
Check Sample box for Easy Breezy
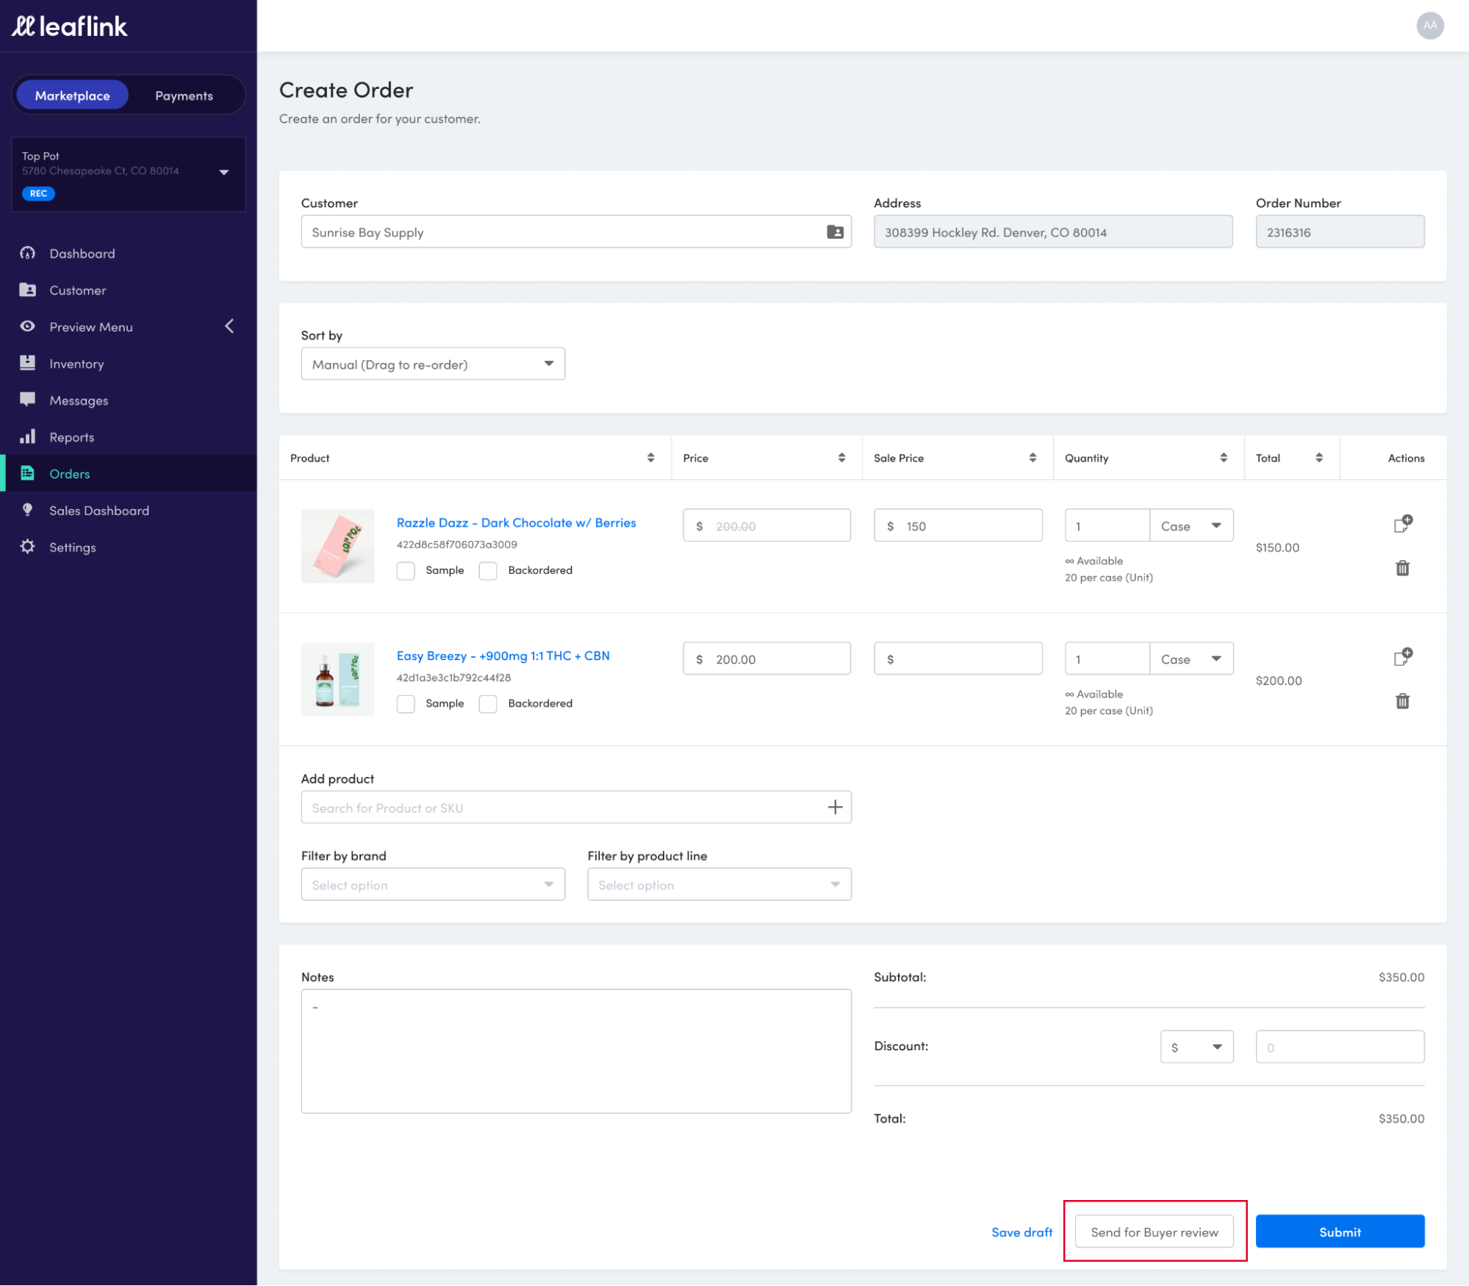pos(406,704)
